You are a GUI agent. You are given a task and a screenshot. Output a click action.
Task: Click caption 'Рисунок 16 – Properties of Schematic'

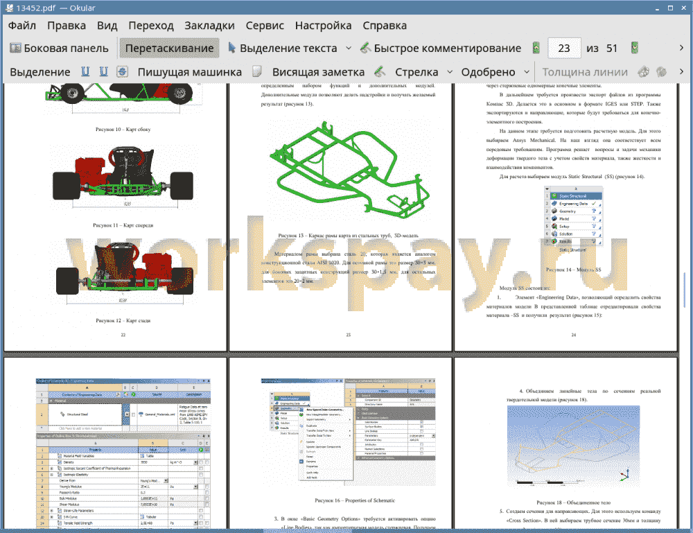click(x=355, y=500)
